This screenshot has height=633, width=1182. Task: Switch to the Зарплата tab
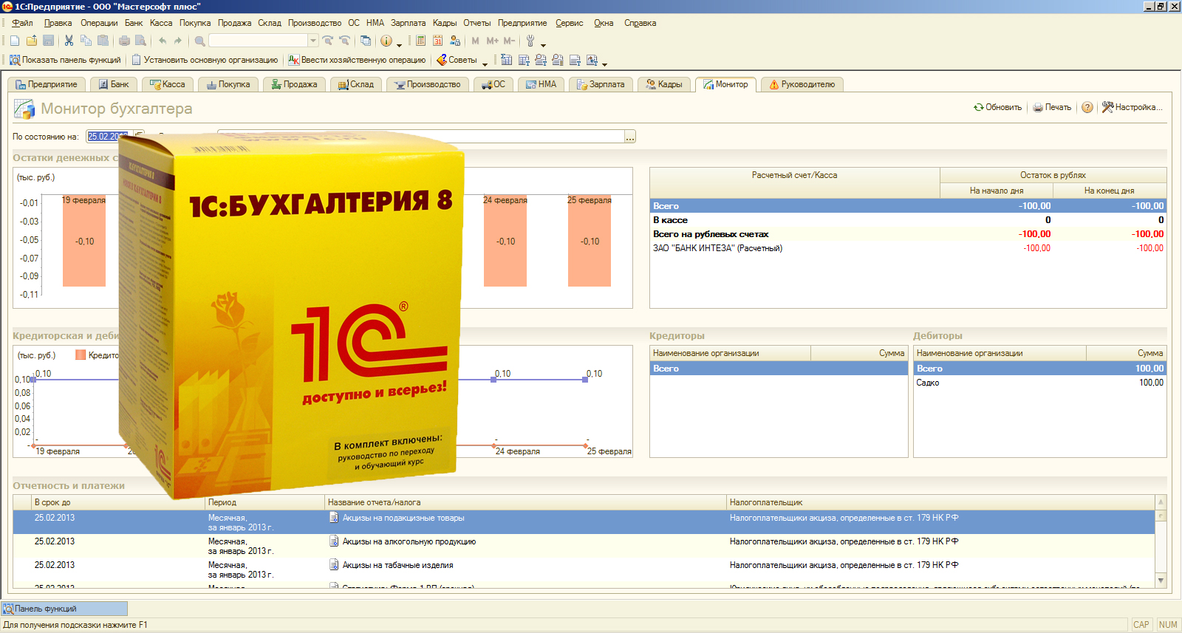click(601, 84)
